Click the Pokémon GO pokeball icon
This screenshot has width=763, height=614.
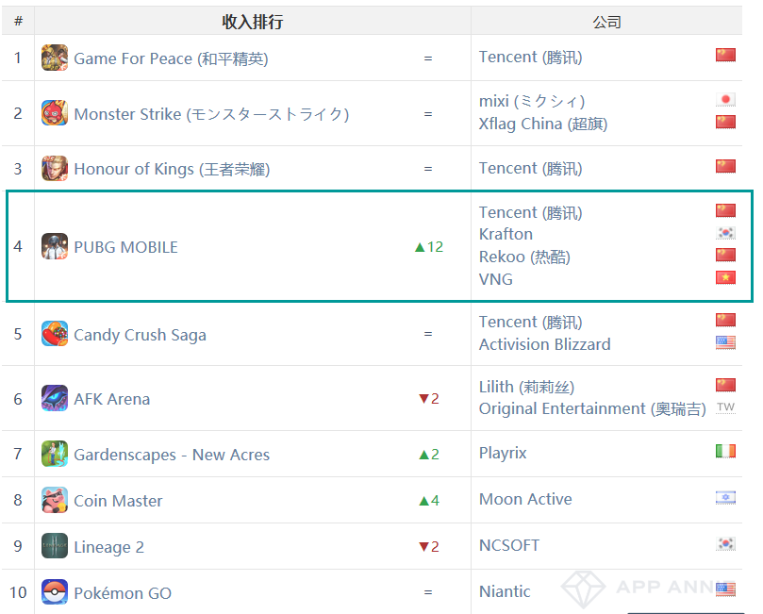click(55, 592)
